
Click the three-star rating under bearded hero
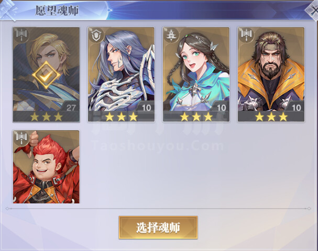271,117
